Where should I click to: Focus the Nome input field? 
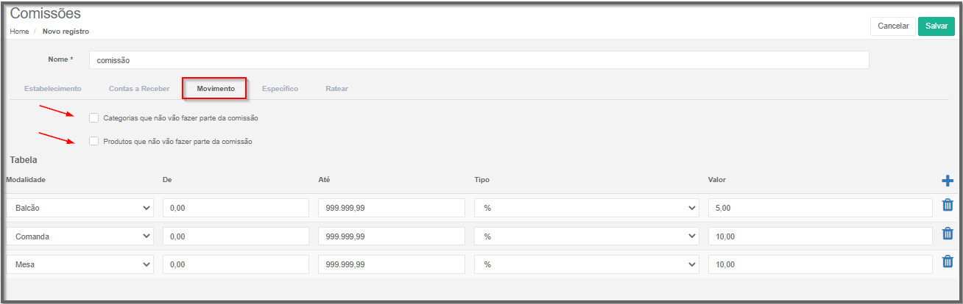[479, 60]
